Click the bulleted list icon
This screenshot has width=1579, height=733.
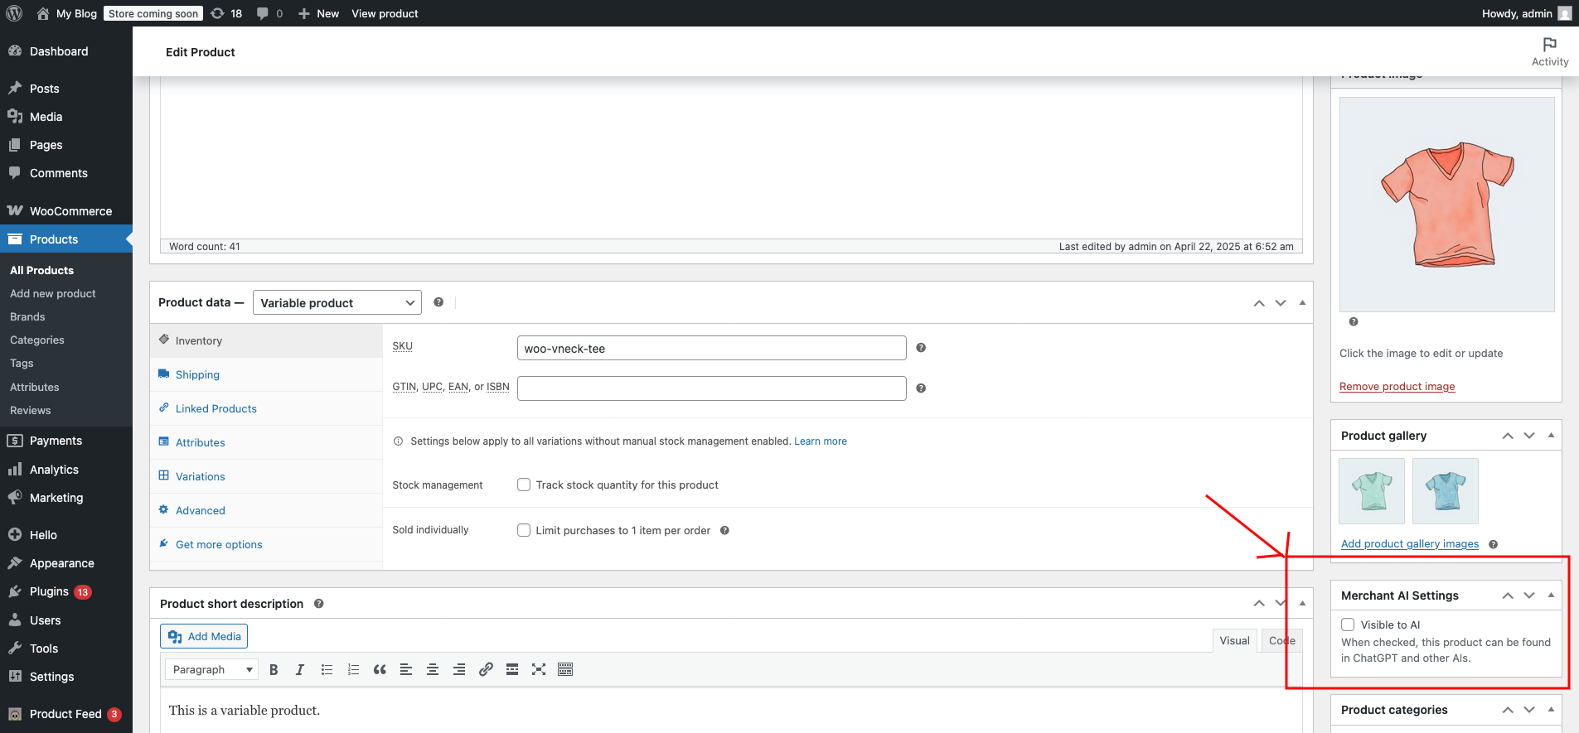coord(327,670)
